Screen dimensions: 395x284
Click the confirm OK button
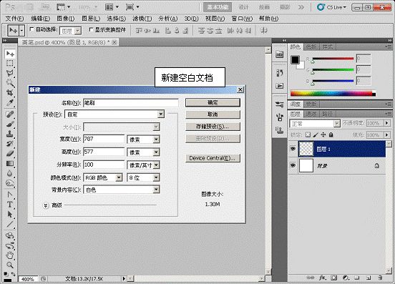213,102
